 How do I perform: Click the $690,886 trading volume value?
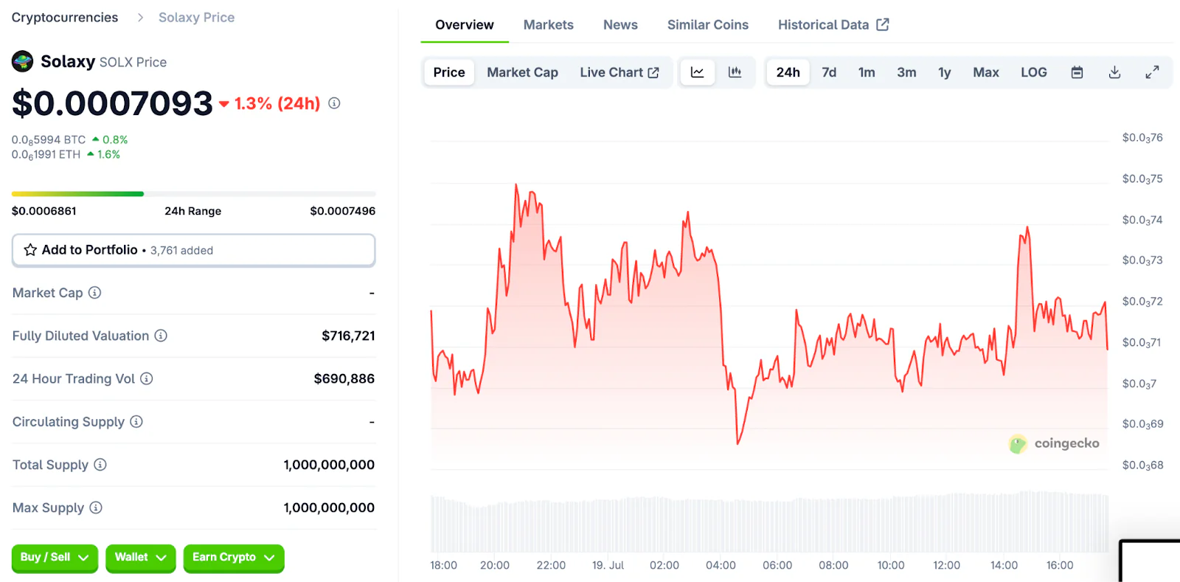pos(344,378)
